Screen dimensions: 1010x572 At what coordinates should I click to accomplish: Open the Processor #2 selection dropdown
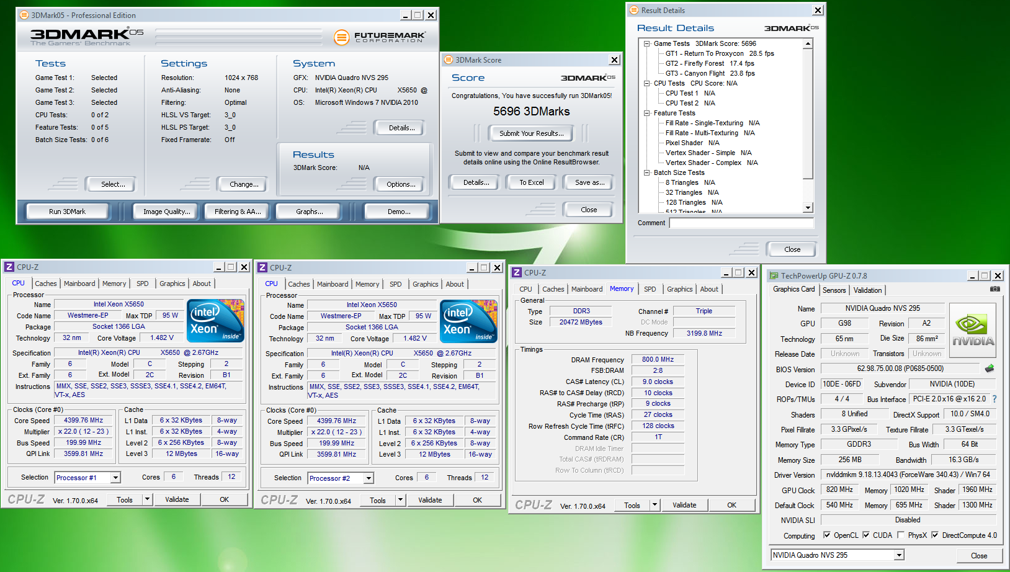click(369, 478)
